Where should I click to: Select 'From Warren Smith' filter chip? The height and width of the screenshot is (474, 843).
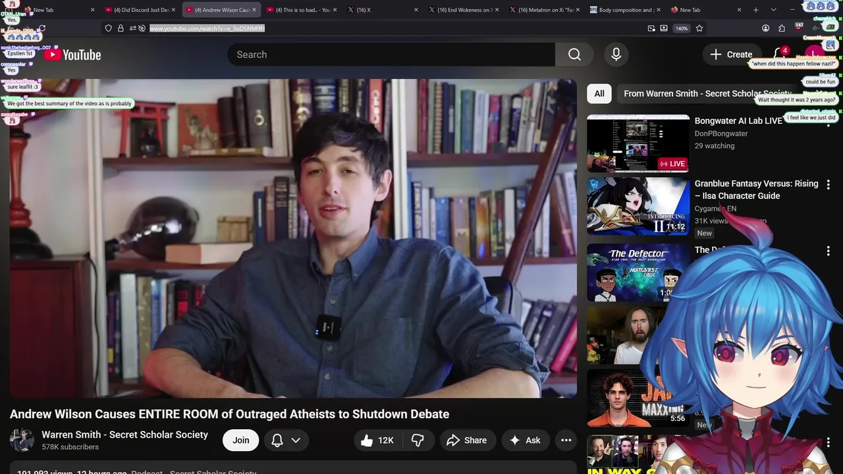coord(707,93)
